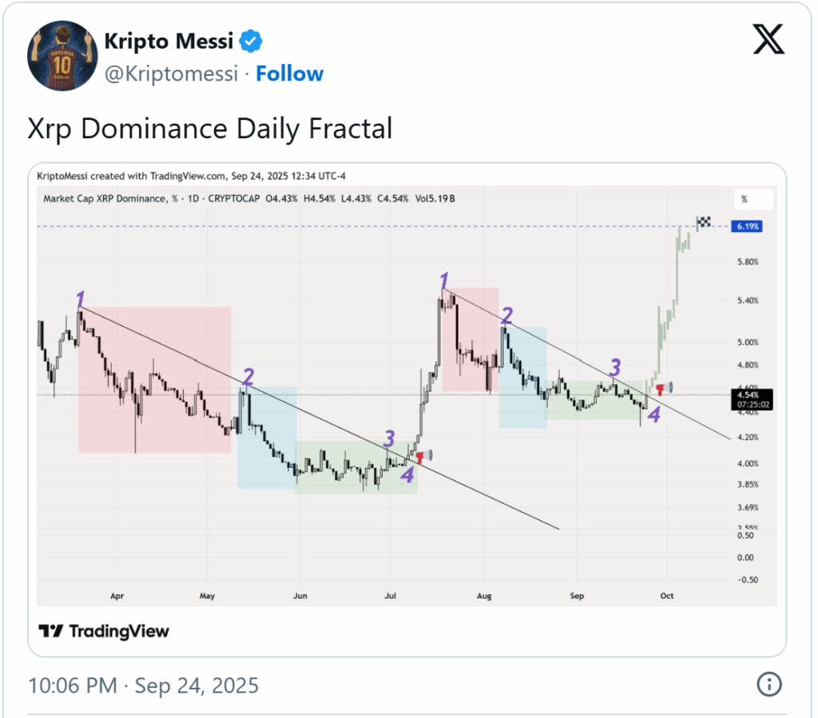818x718 pixels.
Task: Open the @Kriptomessi handle link
Action: click(171, 73)
